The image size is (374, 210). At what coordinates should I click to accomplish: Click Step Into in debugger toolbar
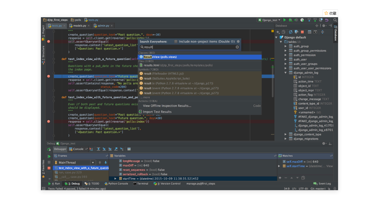point(104,149)
